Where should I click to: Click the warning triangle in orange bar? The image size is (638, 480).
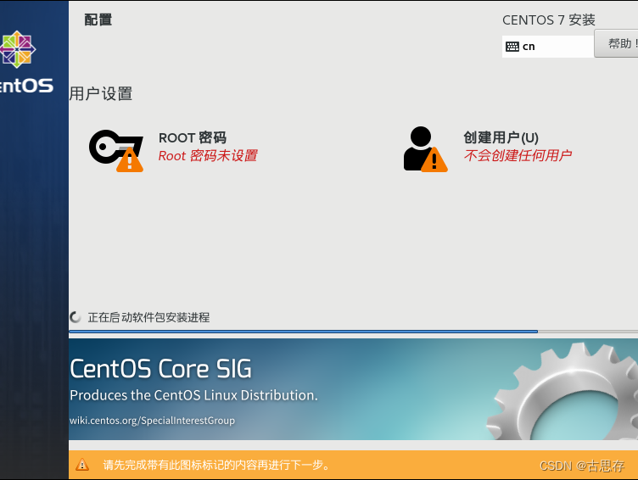[x=82, y=464]
